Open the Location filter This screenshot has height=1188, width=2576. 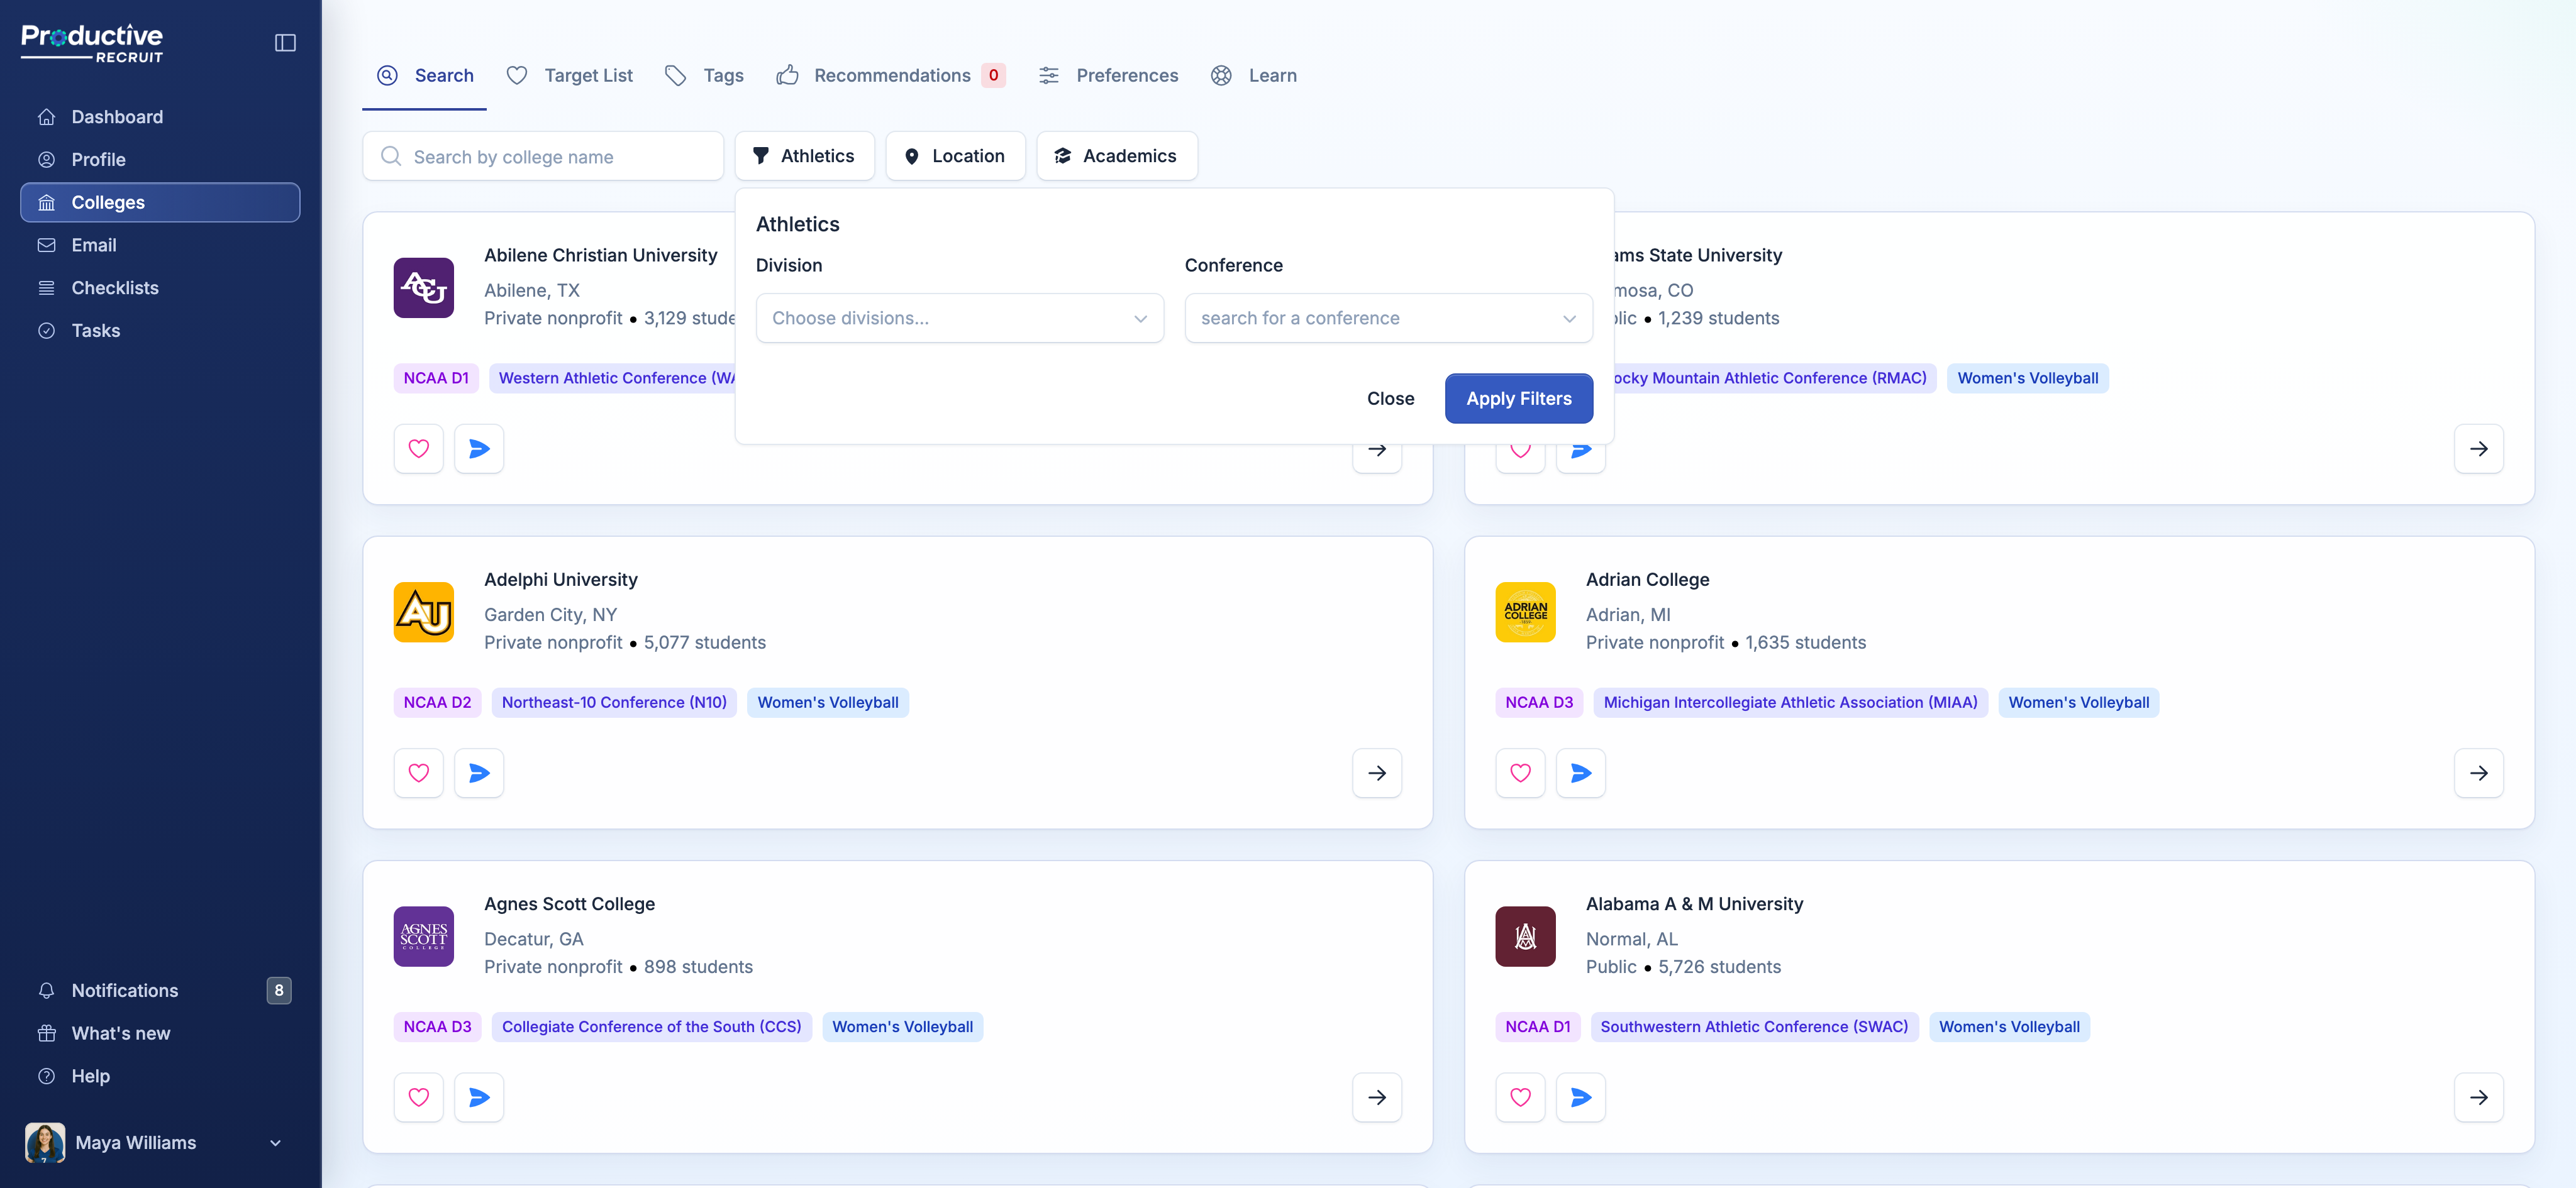pyautogui.click(x=955, y=156)
